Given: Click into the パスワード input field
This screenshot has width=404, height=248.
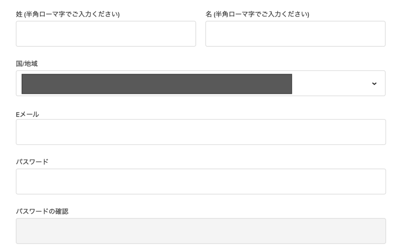Looking at the screenshot, I should point(200,181).
